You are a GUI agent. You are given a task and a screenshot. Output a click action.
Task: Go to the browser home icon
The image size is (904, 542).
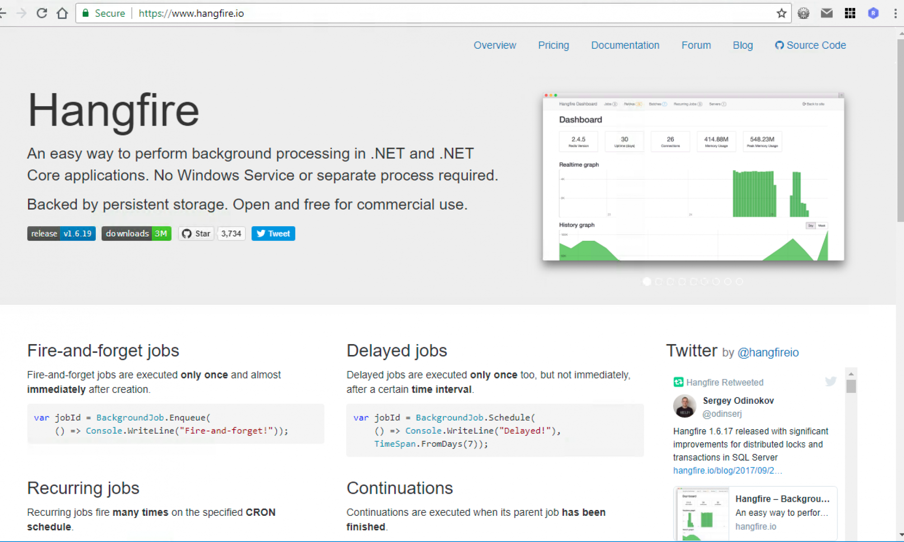[62, 13]
